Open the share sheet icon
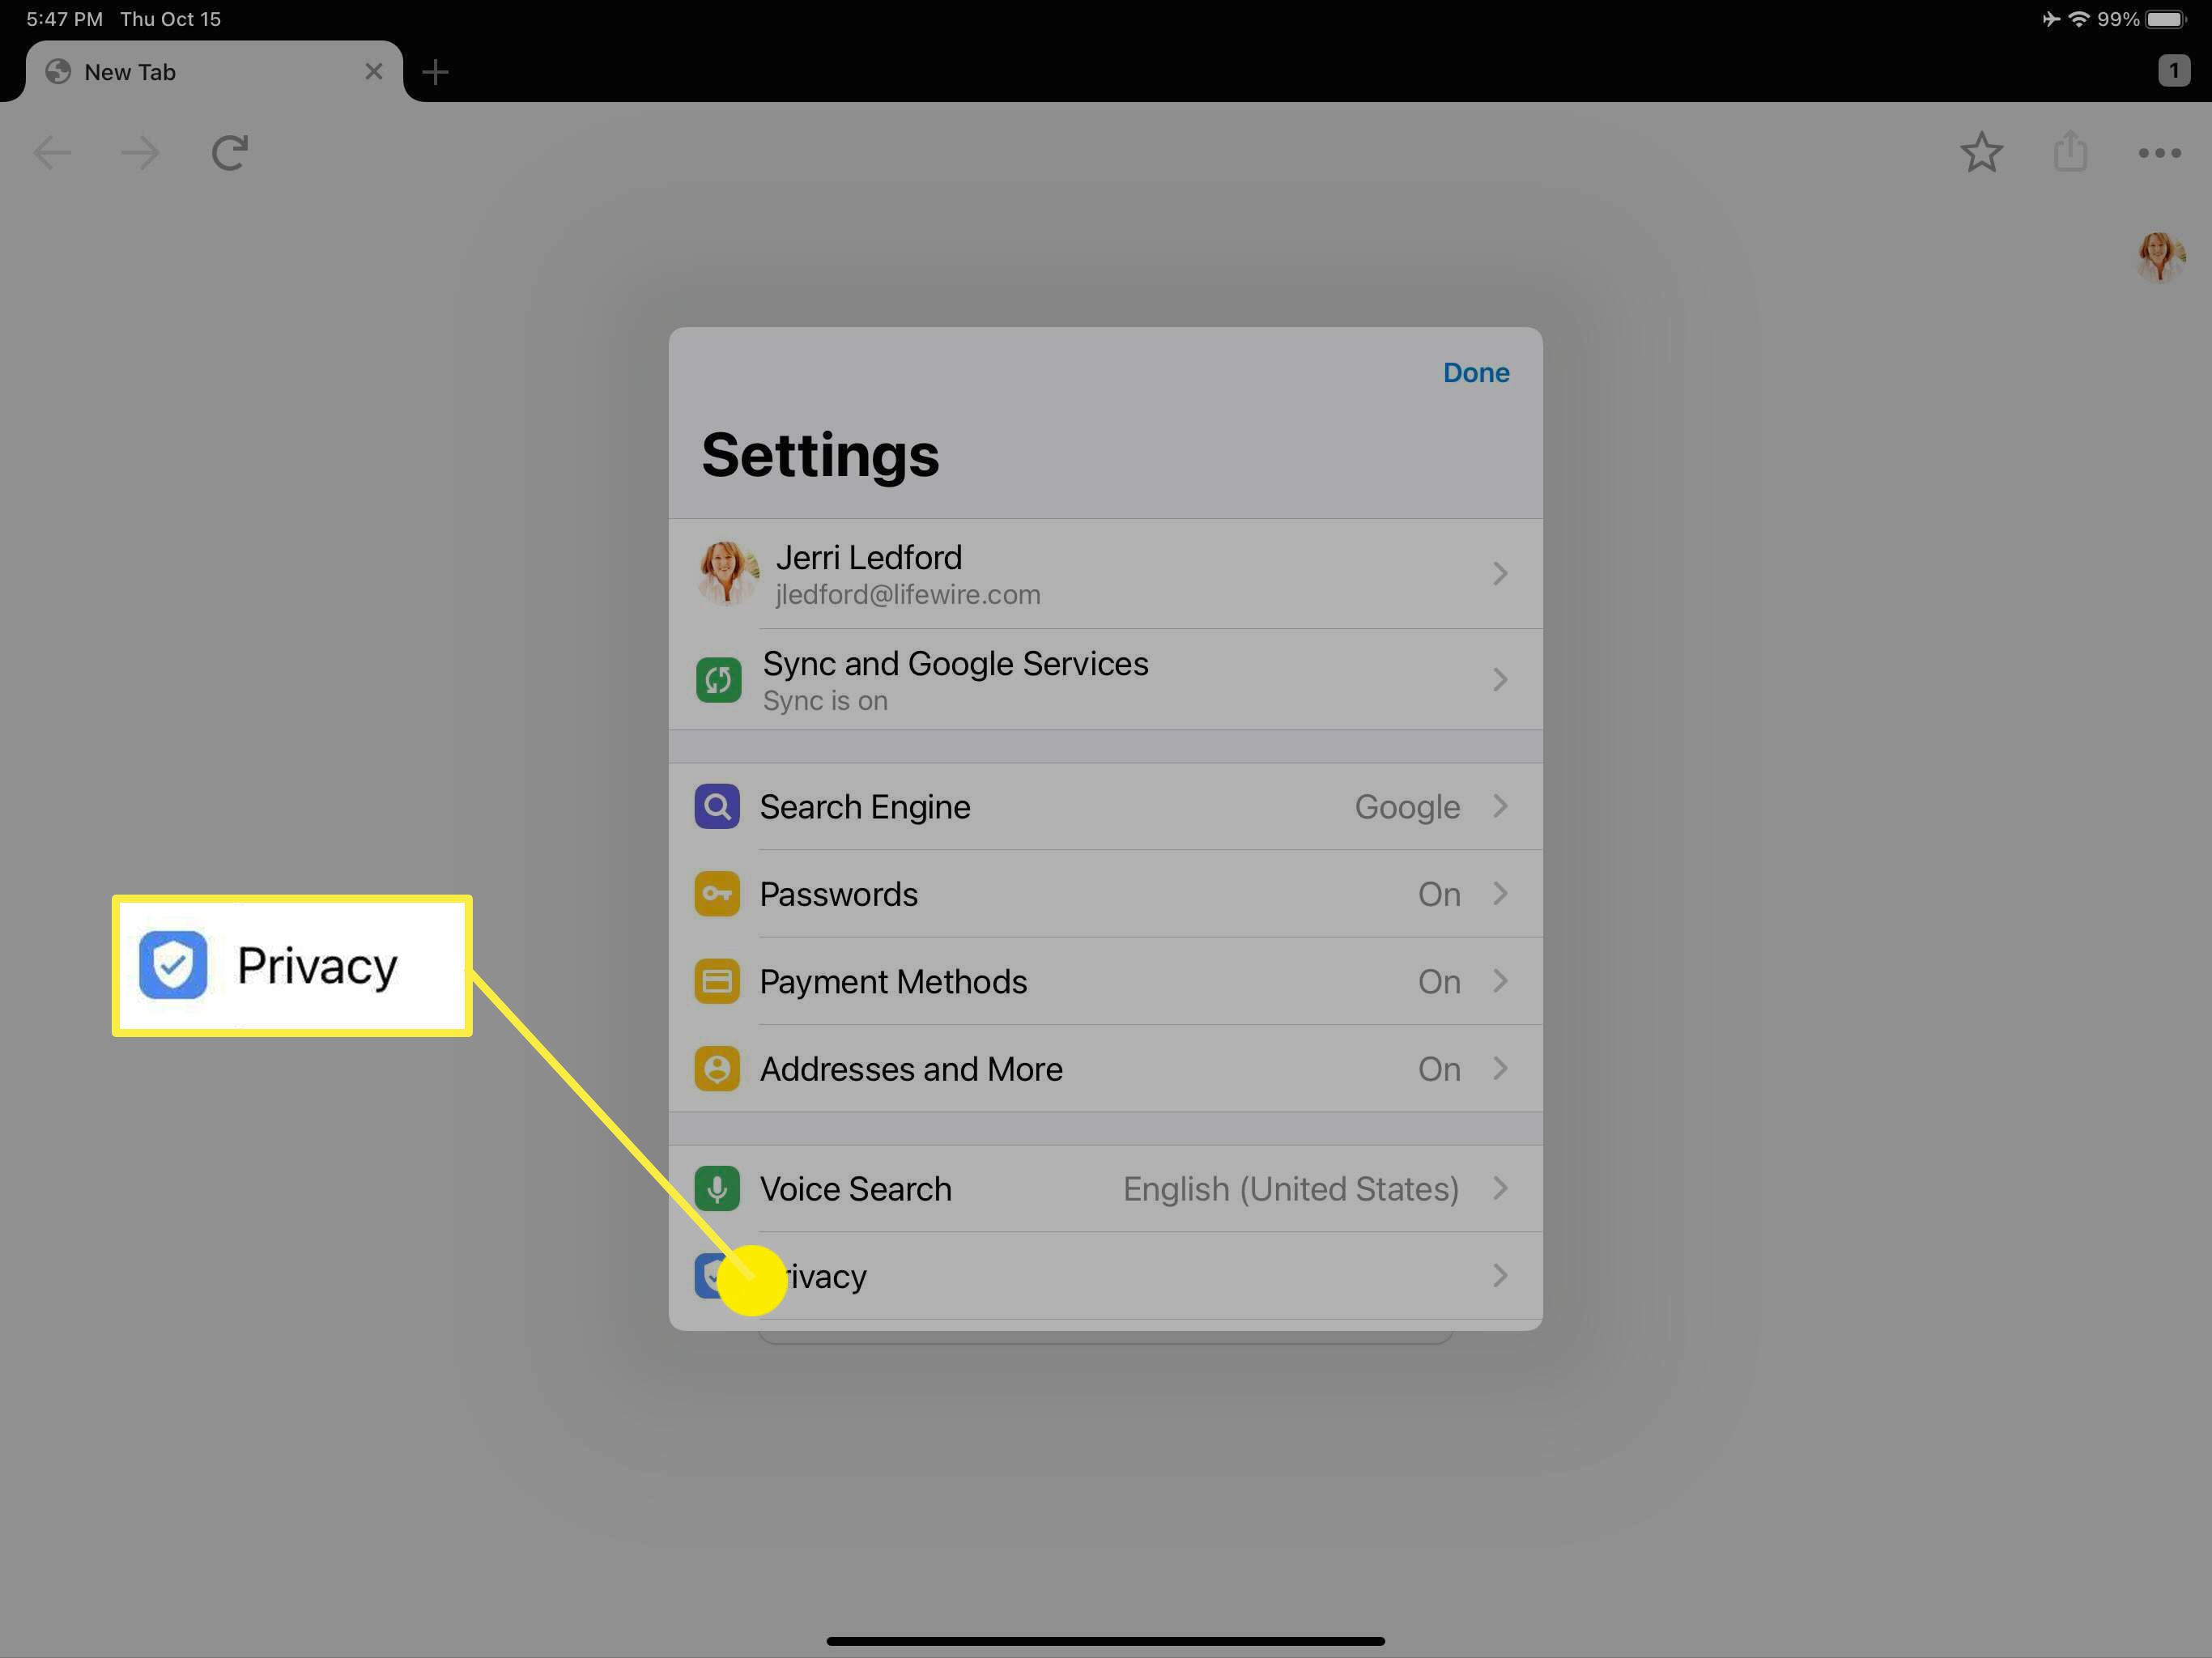The image size is (2212, 1658). click(2070, 151)
